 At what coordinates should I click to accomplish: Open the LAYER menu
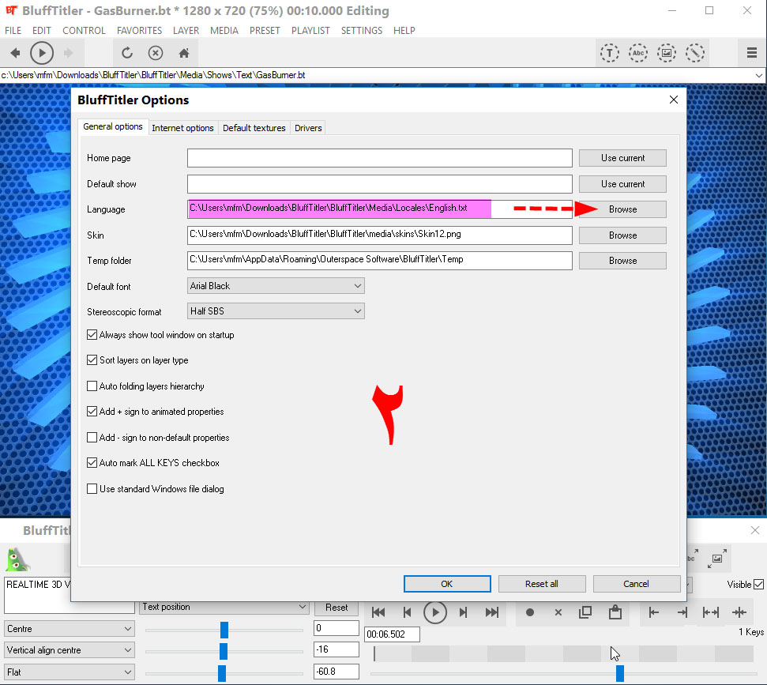[186, 30]
